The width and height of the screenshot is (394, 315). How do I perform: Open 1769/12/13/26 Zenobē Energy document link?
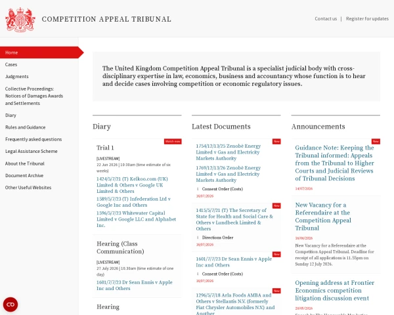[229, 174]
